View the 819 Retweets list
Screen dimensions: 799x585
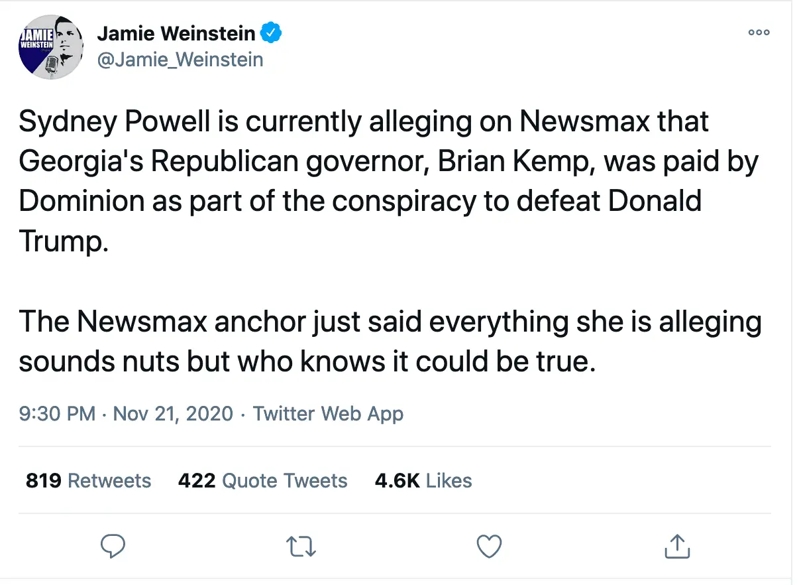(88, 480)
